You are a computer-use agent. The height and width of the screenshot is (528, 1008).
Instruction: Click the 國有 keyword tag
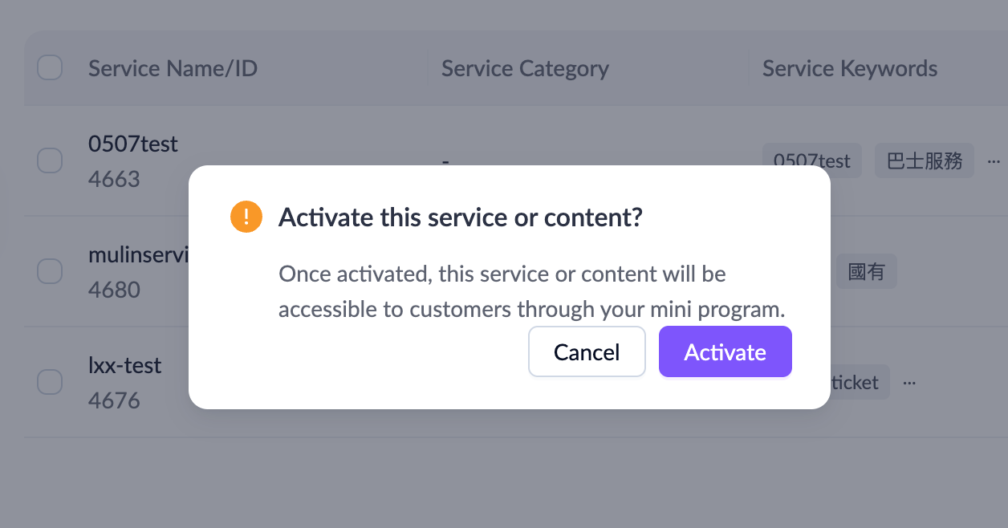(x=866, y=272)
